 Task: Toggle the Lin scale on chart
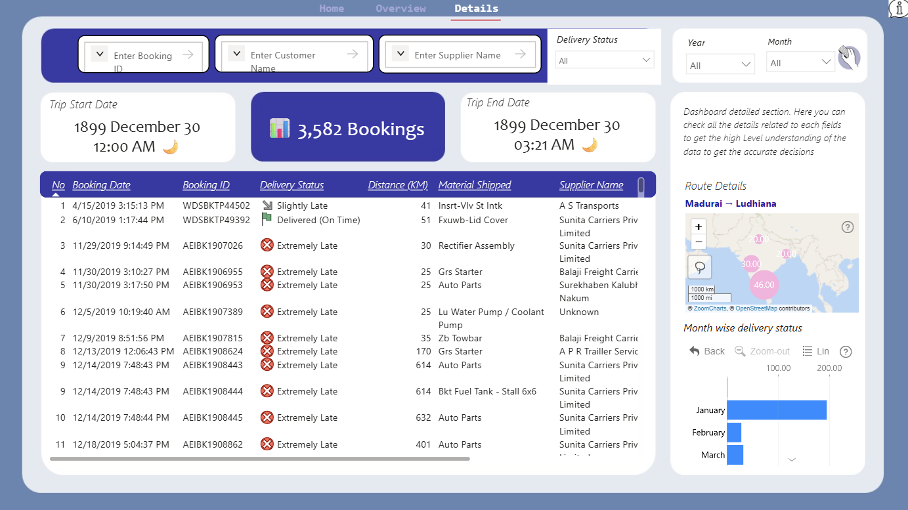(816, 351)
